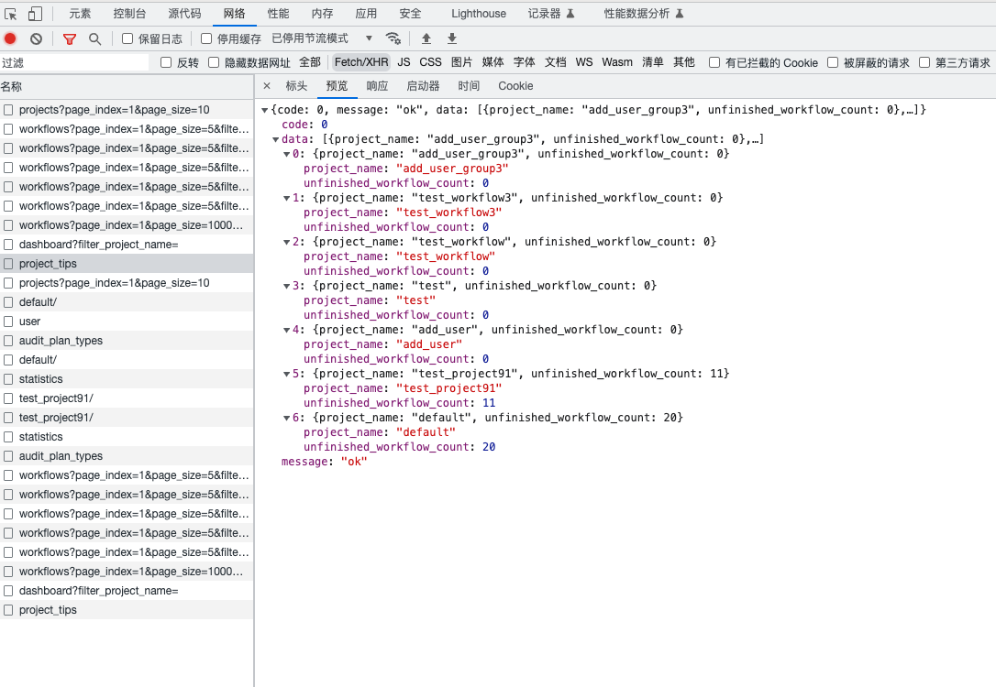
Task: Enable the 停用缓存 checkbox
Action: click(x=206, y=38)
